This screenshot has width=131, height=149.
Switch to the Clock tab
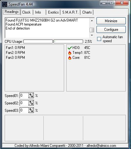(x=27, y=12)
